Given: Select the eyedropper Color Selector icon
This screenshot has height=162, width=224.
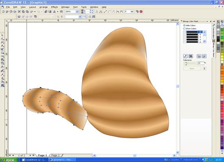Looking at the screenshot, I should tap(185, 56).
